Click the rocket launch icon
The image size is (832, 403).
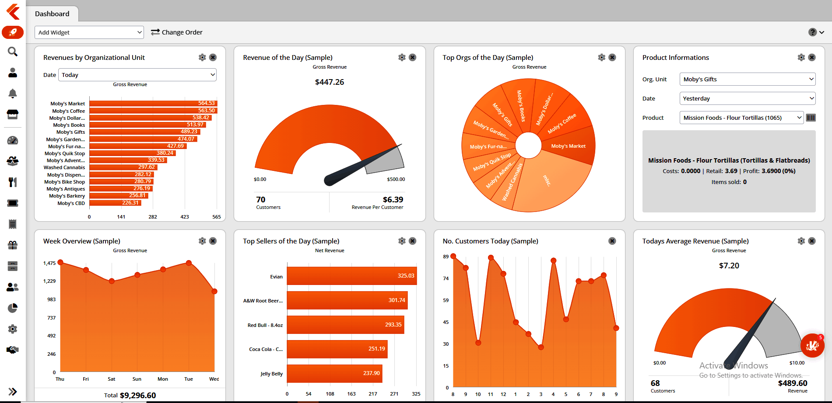(x=13, y=32)
